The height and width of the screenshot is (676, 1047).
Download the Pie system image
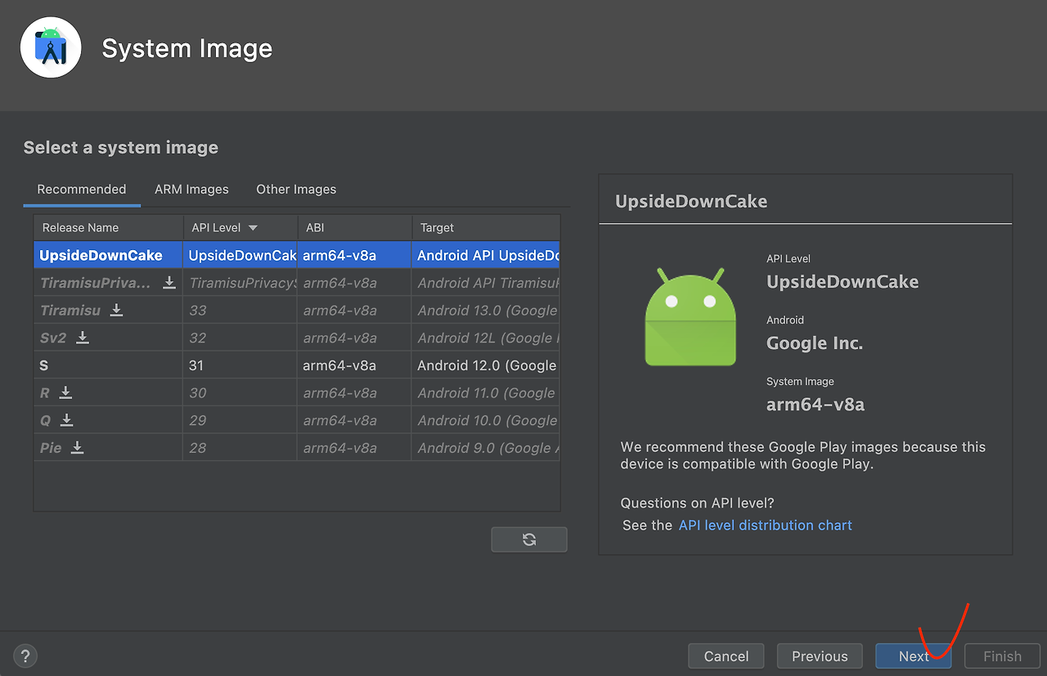tap(77, 447)
